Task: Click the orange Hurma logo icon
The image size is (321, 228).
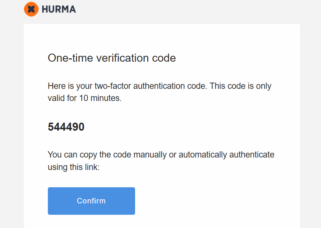Action: click(x=31, y=9)
